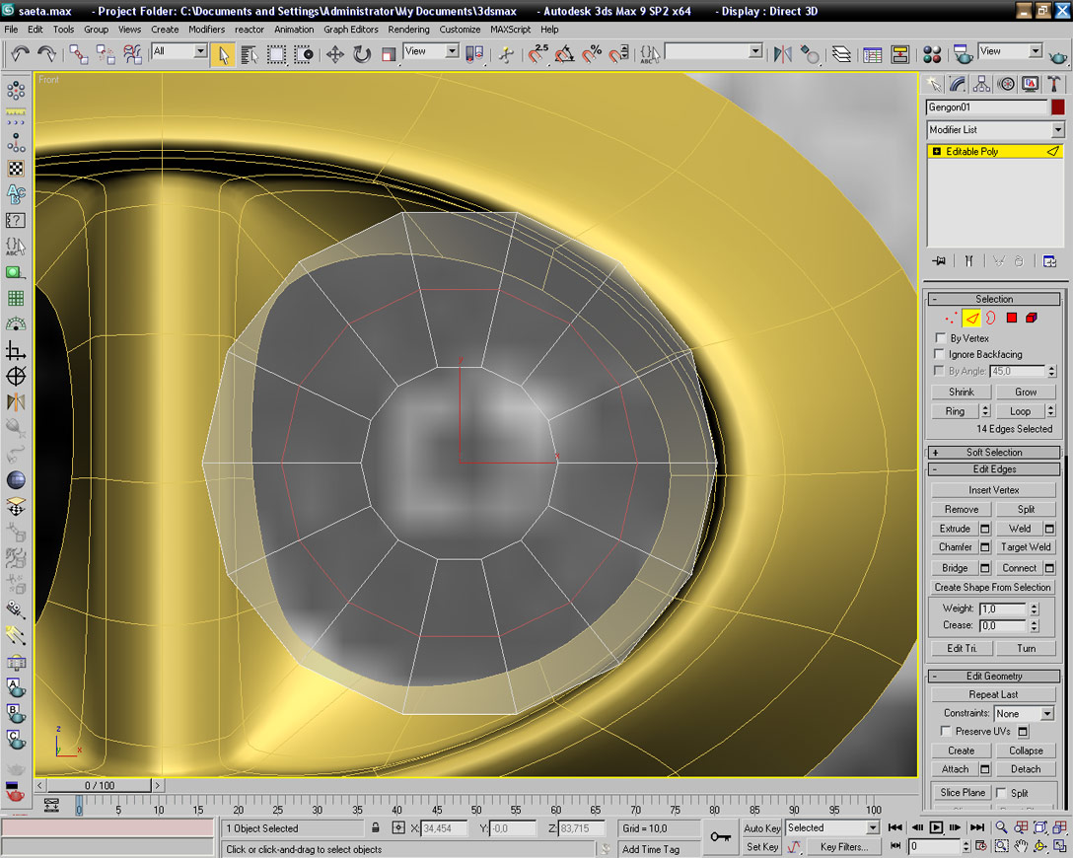Click the Undo arrow icon
1073x858 pixels.
(20, 55)
